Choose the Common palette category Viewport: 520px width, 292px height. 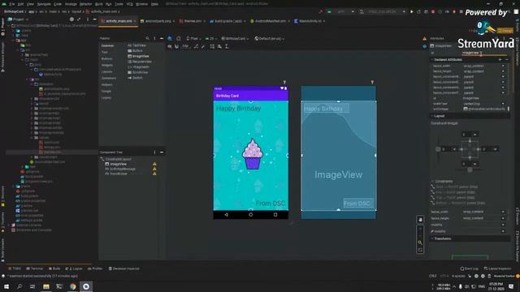click(x=107, y=45)
